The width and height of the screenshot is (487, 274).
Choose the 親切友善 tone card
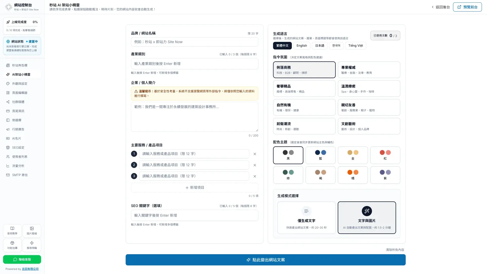click(x=369, y=107)
